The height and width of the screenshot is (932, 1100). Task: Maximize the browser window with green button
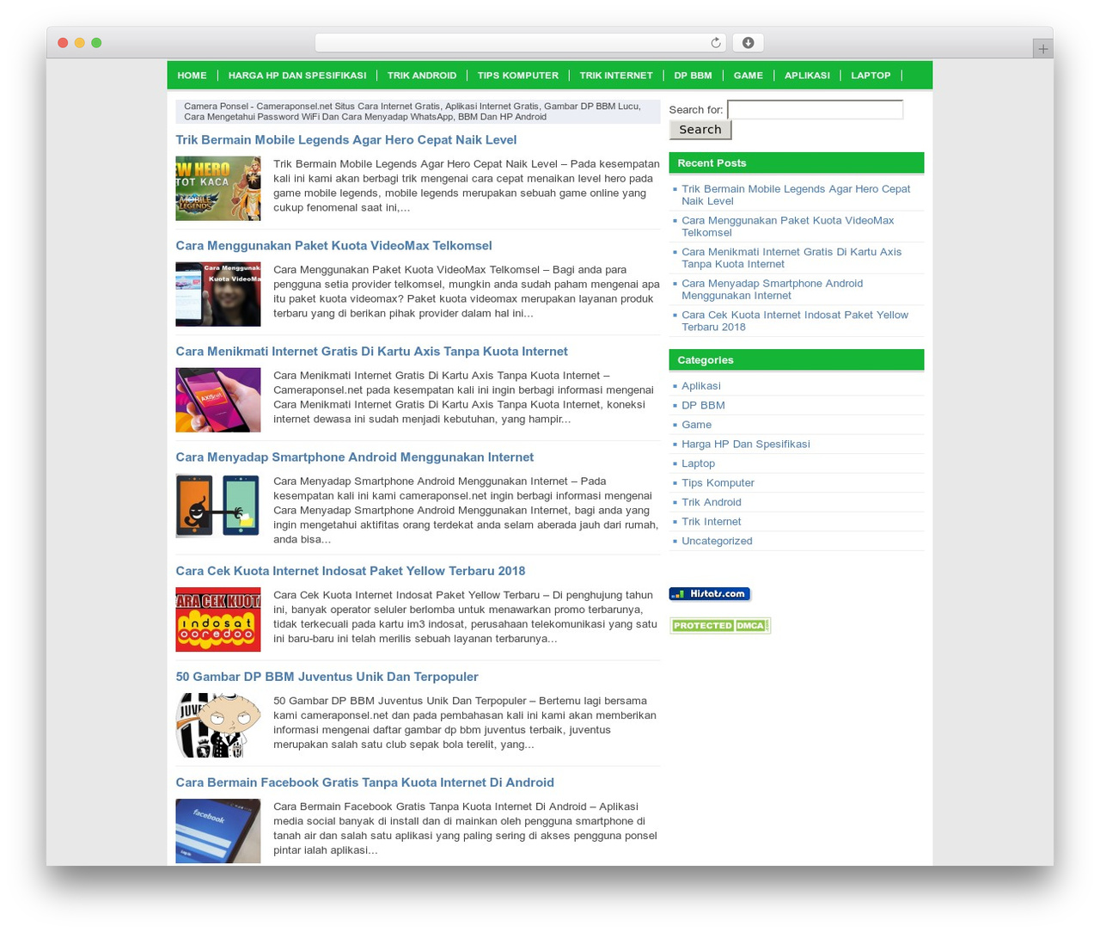point(96,43)
